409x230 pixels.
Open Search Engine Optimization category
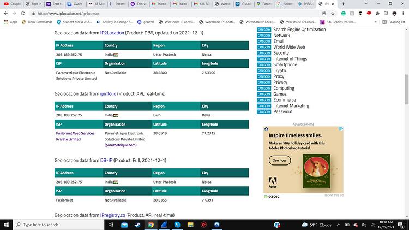(x=299, y=30)
